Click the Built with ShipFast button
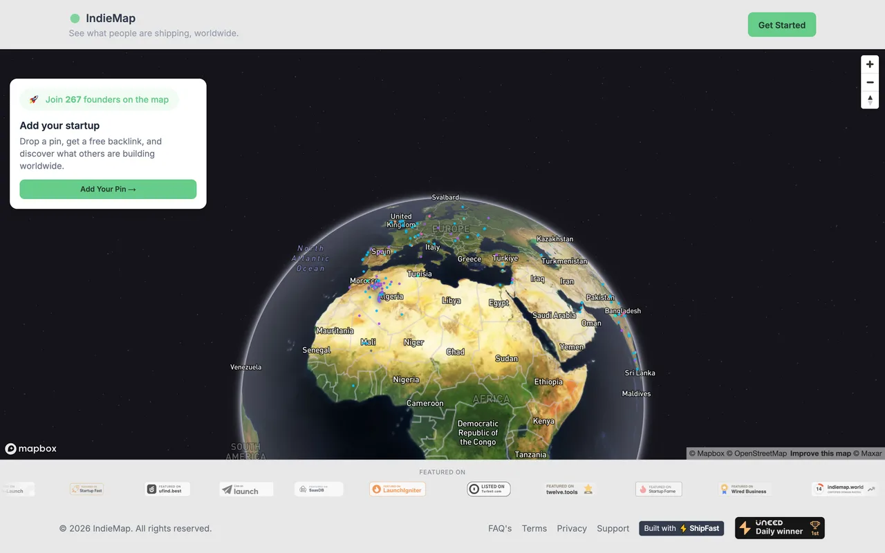This screenshot has width=885, height=553. click(682, 528)
